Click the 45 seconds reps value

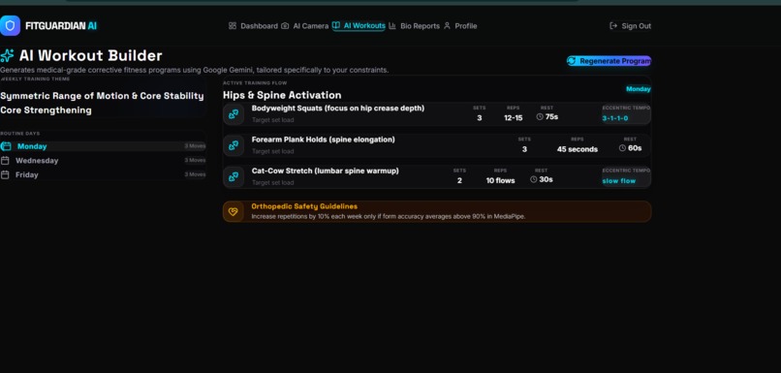578,149
